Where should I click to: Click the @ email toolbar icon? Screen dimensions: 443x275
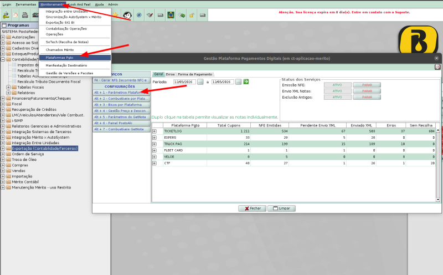pos(139,15)
